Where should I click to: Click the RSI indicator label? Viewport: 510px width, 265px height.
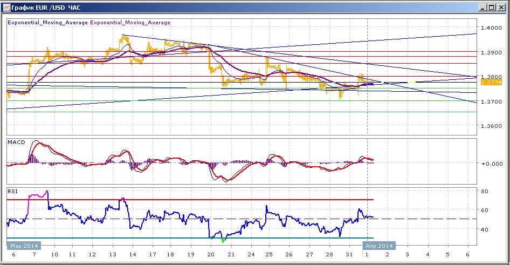tap(13, 192)
